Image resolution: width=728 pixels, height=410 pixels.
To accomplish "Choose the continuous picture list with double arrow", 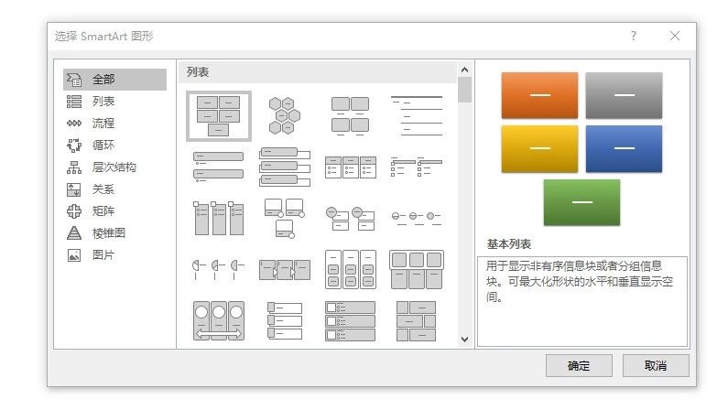I will 218,320.
